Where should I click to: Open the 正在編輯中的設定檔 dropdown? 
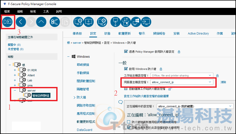coord(195,106)
